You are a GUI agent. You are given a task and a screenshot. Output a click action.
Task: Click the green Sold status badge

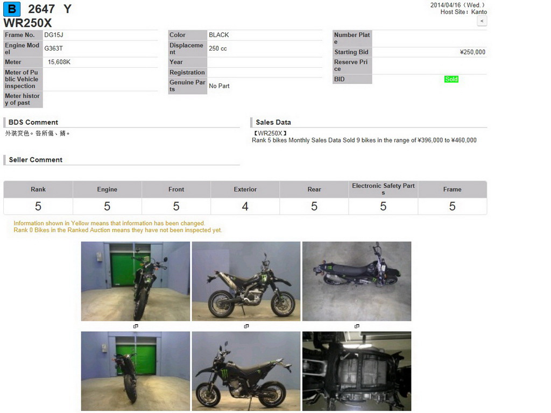[451, 79]
